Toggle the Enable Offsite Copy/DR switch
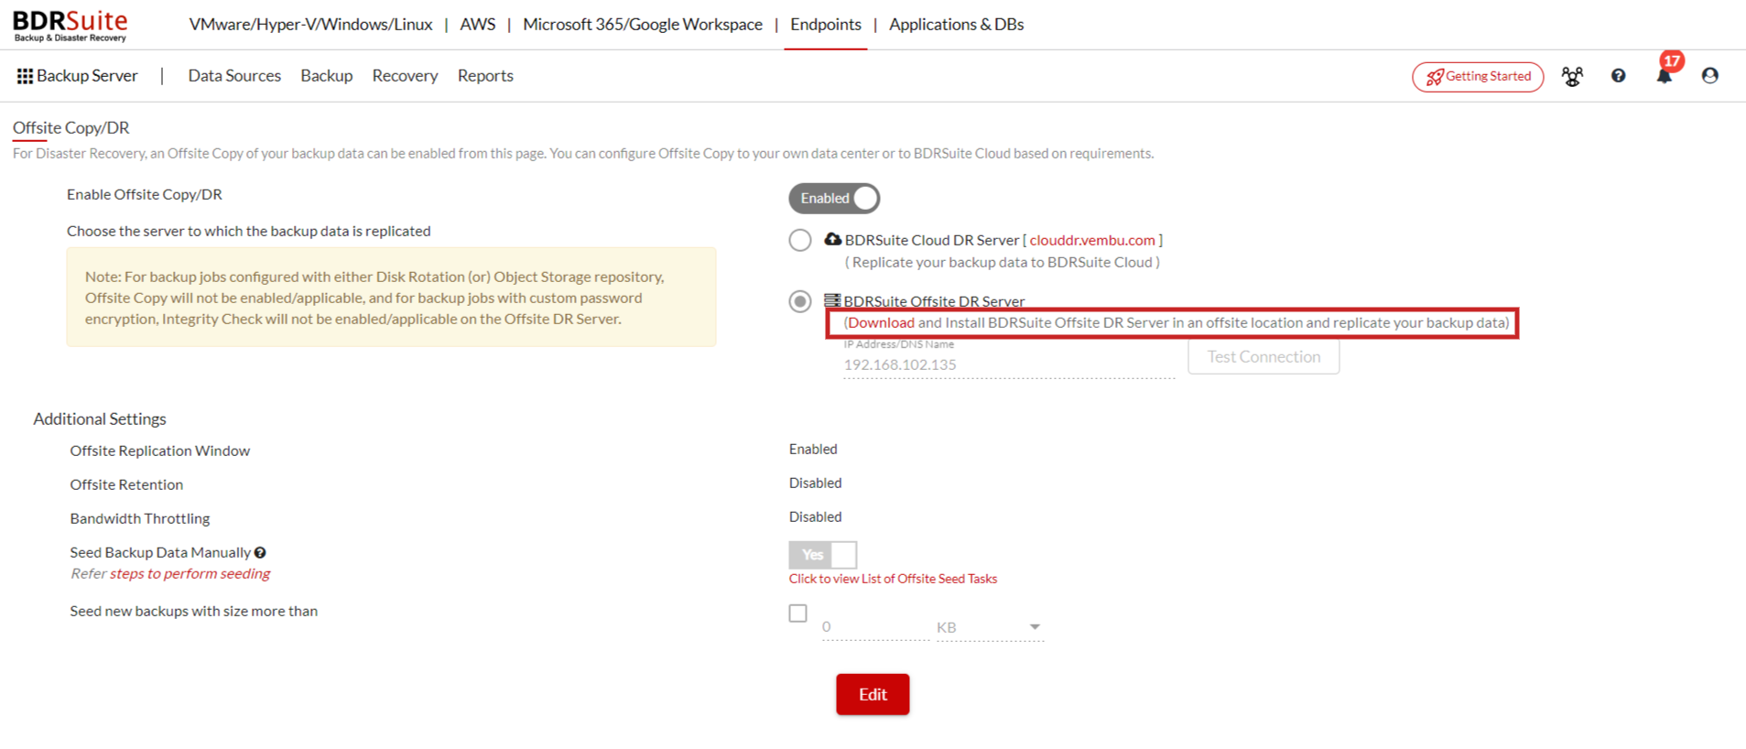 (834, 198)
